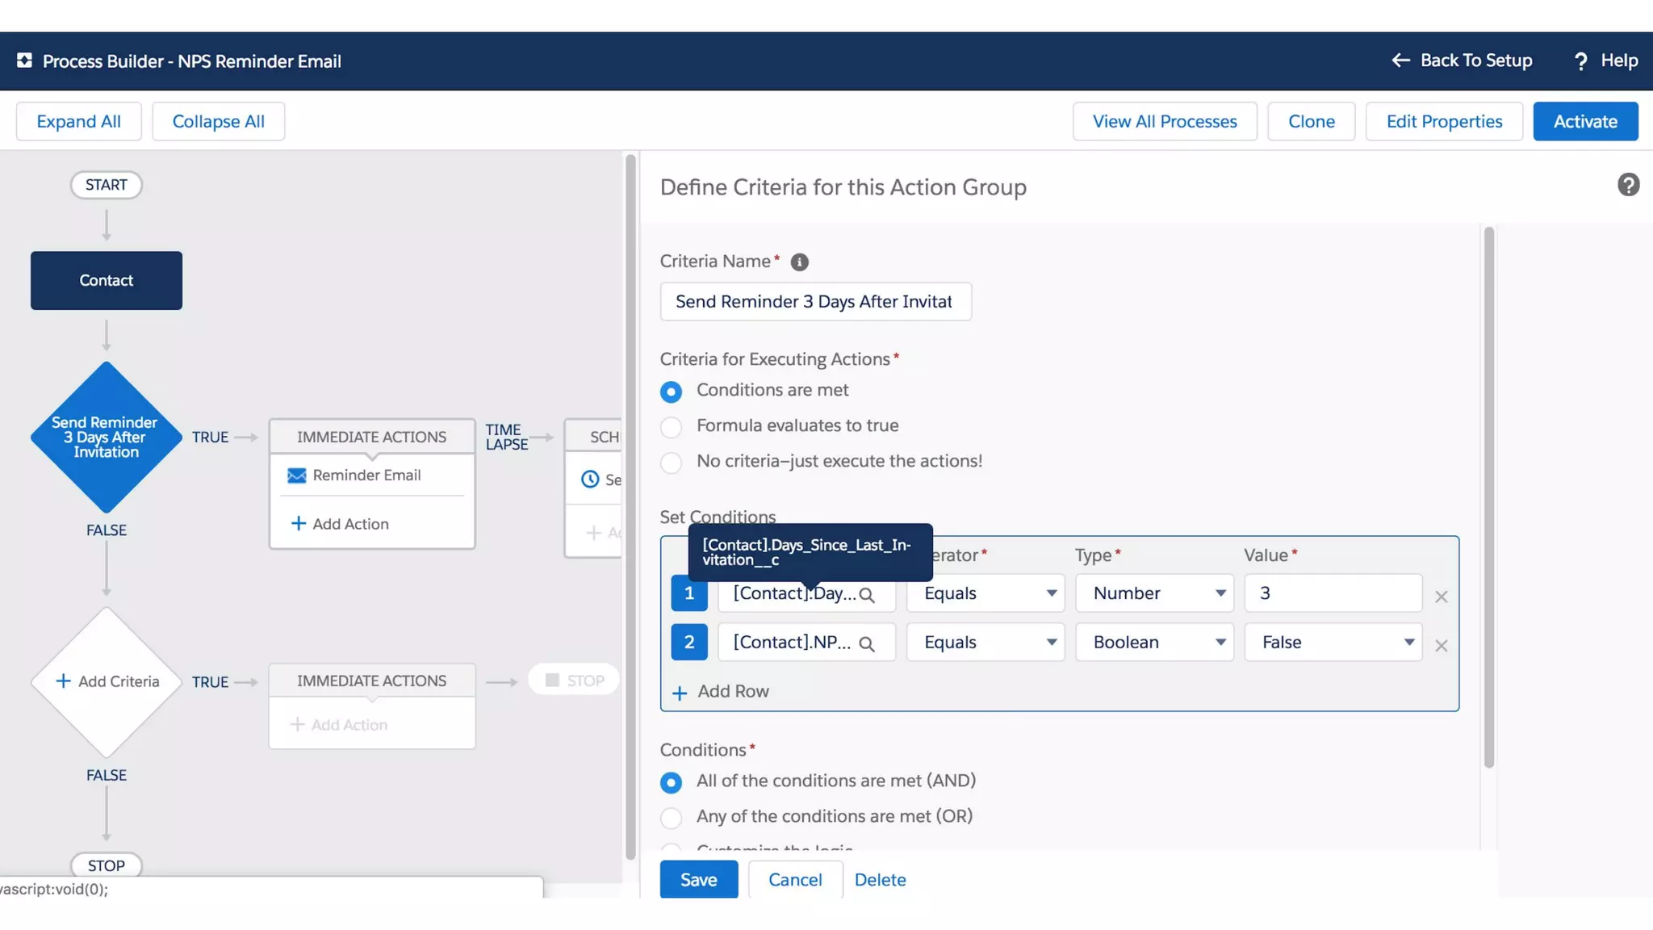Open the Boolean type dropdown in row 2
Screen dimensions: 1653x930
[1154, 642]
